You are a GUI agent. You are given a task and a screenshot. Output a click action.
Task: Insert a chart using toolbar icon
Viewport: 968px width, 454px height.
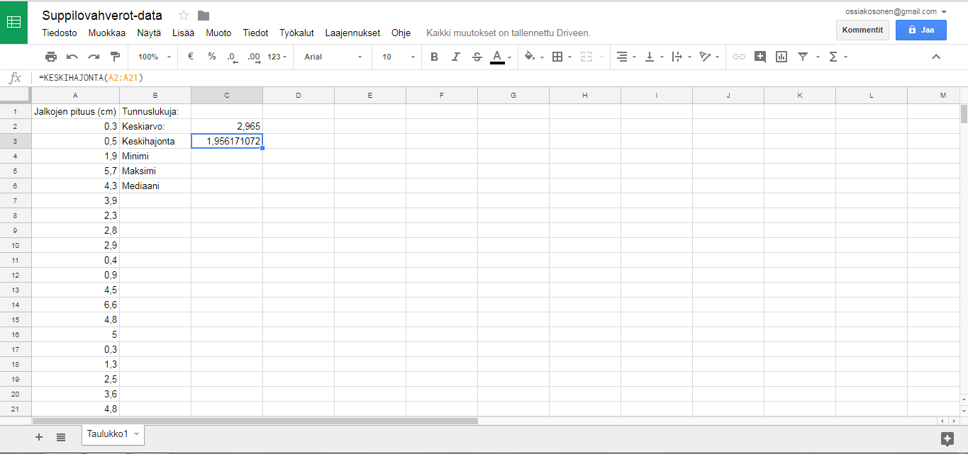click(x=781, y=57)
